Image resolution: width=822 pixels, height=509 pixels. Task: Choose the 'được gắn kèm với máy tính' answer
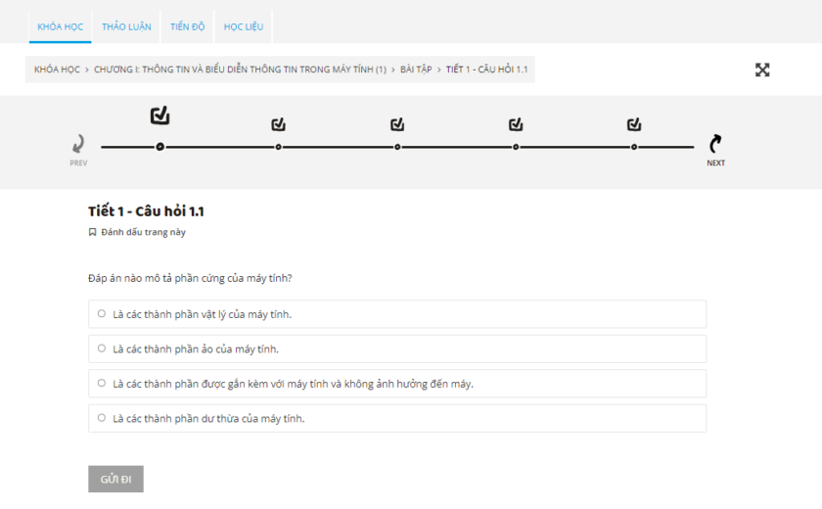tap(102, 384)
